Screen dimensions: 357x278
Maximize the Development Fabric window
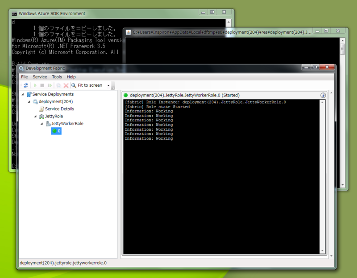pos(315,67)
